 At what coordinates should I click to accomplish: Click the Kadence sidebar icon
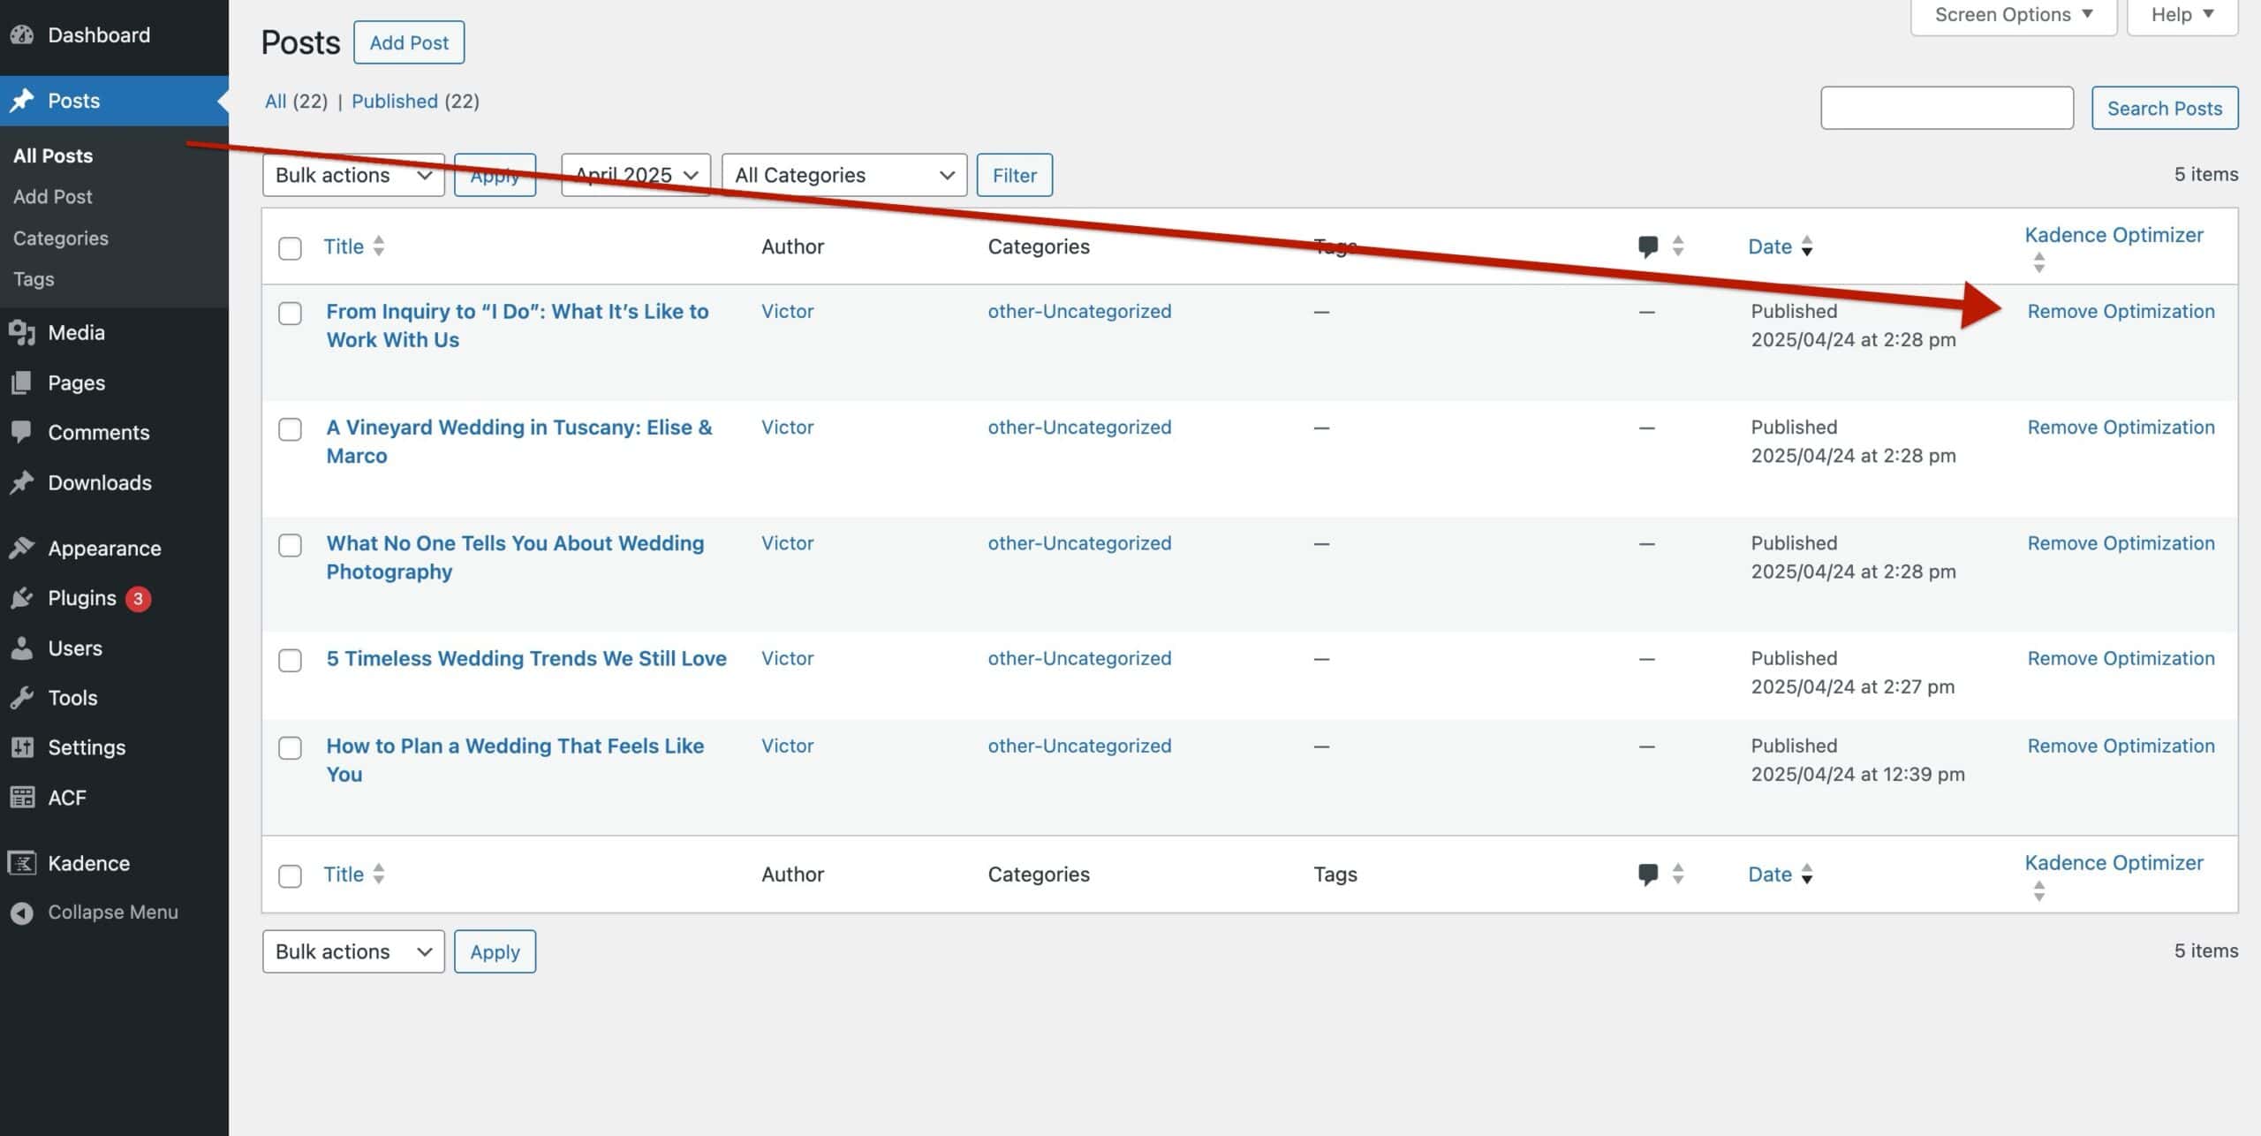[21, 863]
